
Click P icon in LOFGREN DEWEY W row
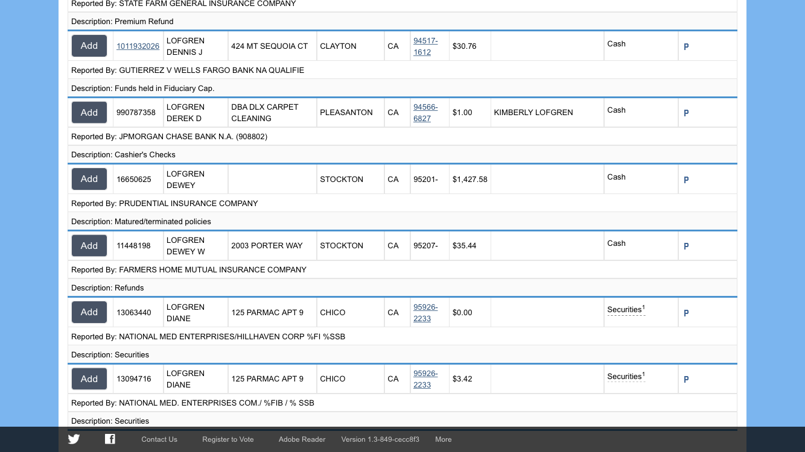[686, 246]
